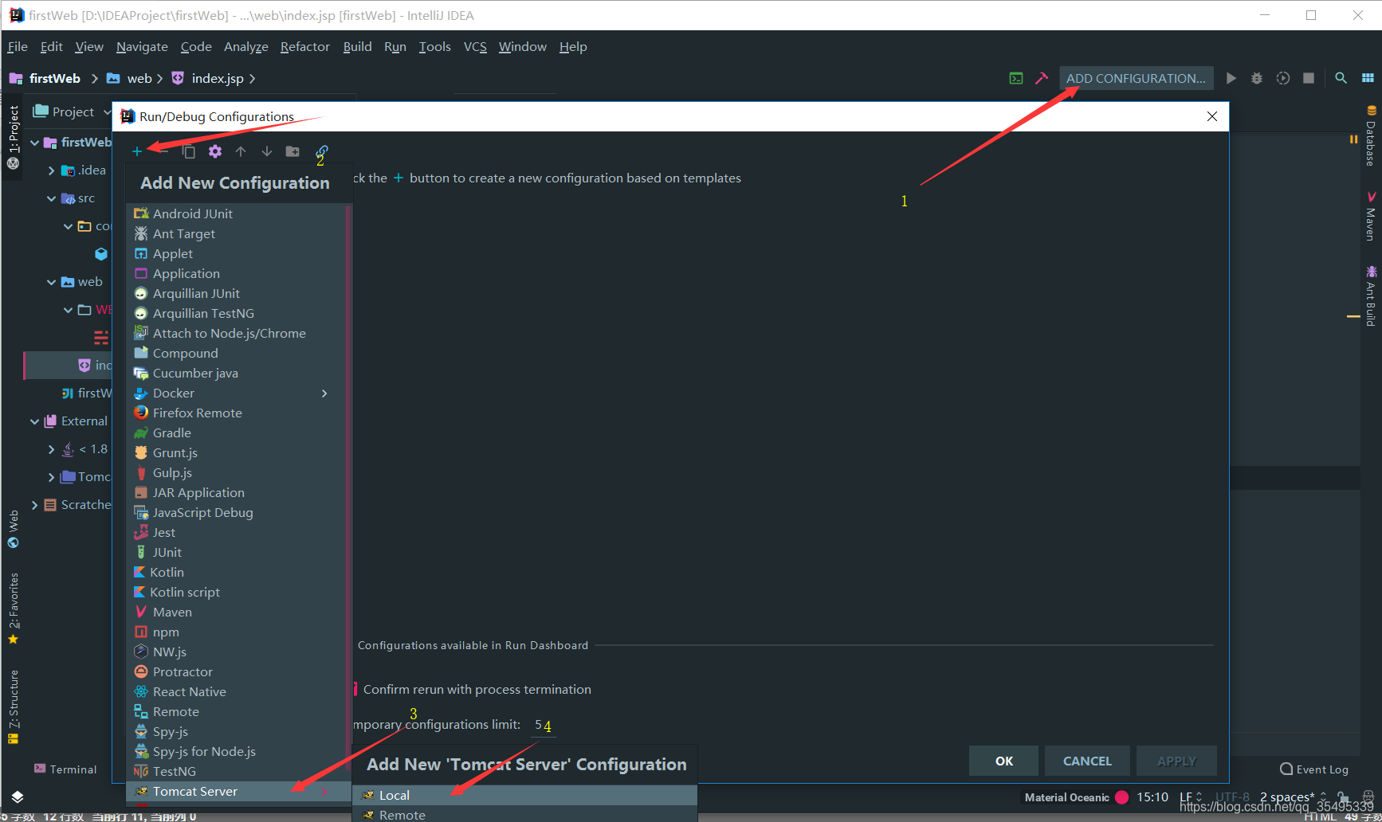Image resolution: width=1382 pixels, height=822 pixels.
Task: Click the CANCEL button
Action: tap(1087, 761)
